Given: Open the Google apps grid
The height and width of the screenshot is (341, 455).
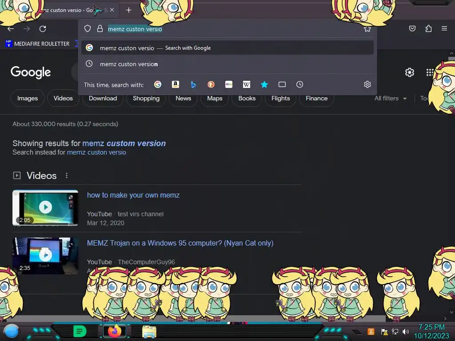Looking at the screenshot, I should tap(430, 72).
